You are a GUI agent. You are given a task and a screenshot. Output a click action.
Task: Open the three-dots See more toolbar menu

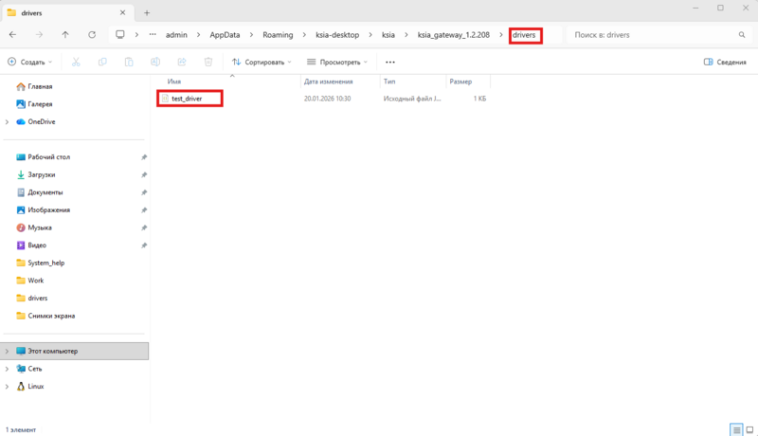(389, 62)
